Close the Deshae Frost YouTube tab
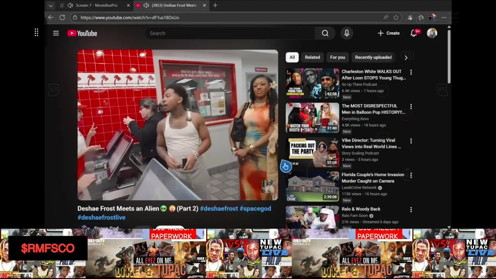The image size is (496, 279). pyautogui.click(x=204, y=5)
